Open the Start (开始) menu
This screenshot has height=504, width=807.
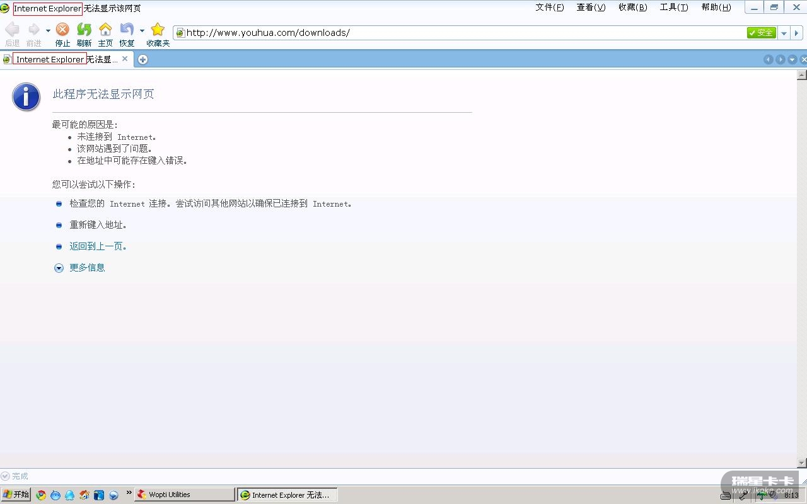[16, 495]
